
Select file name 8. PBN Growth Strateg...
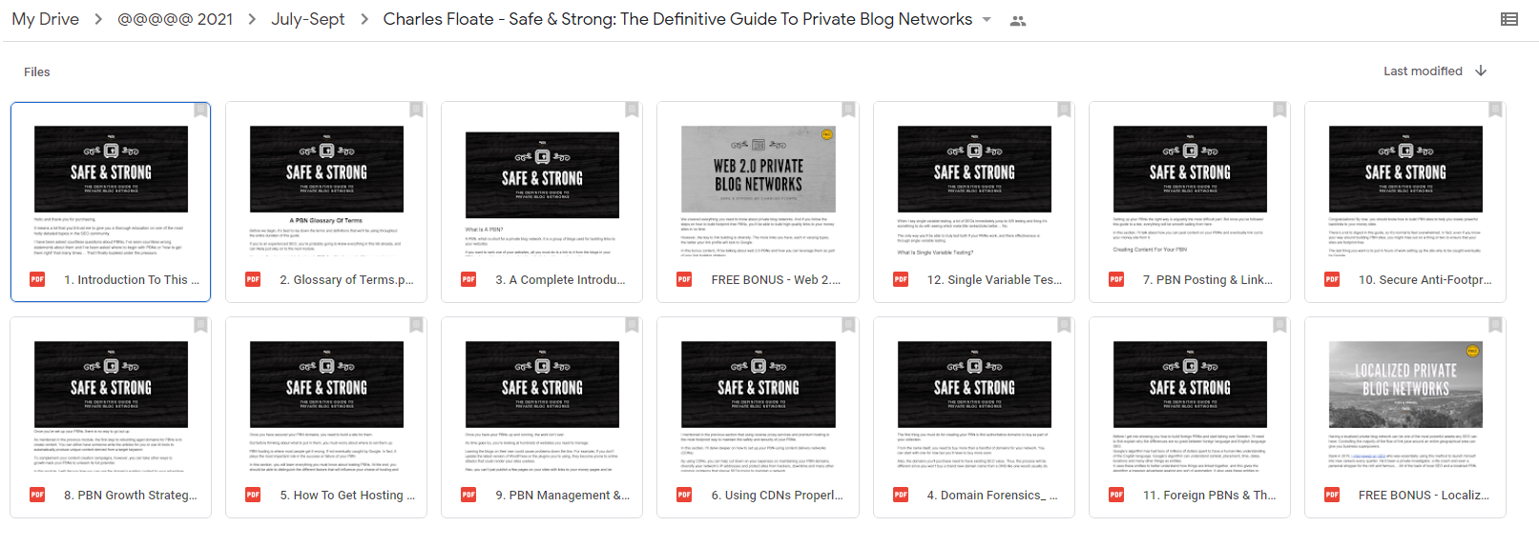(131, 495)
